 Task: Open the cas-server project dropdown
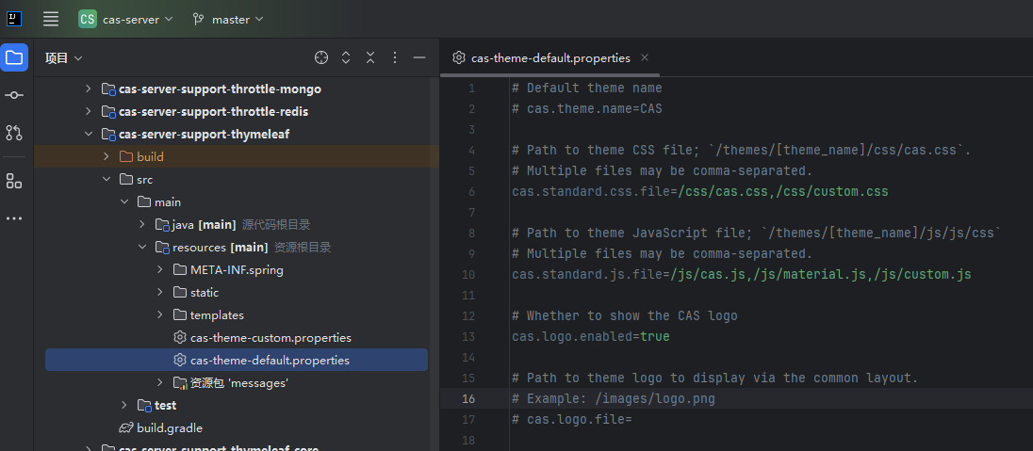(x=126, y=19)
